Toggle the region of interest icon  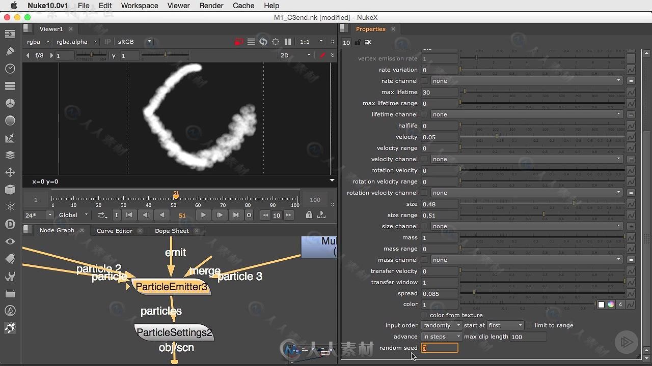click(x=276, y=42)
